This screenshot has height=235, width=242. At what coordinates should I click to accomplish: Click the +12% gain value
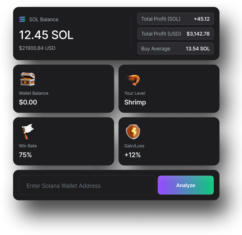coord(132,155)
